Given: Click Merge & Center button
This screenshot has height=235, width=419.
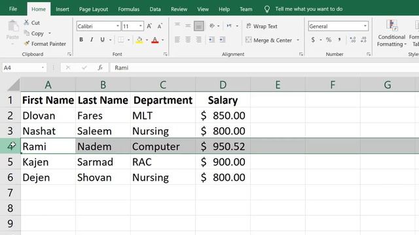Looking at the screenshot, I should pyautogui.click(x=269, y=40).
